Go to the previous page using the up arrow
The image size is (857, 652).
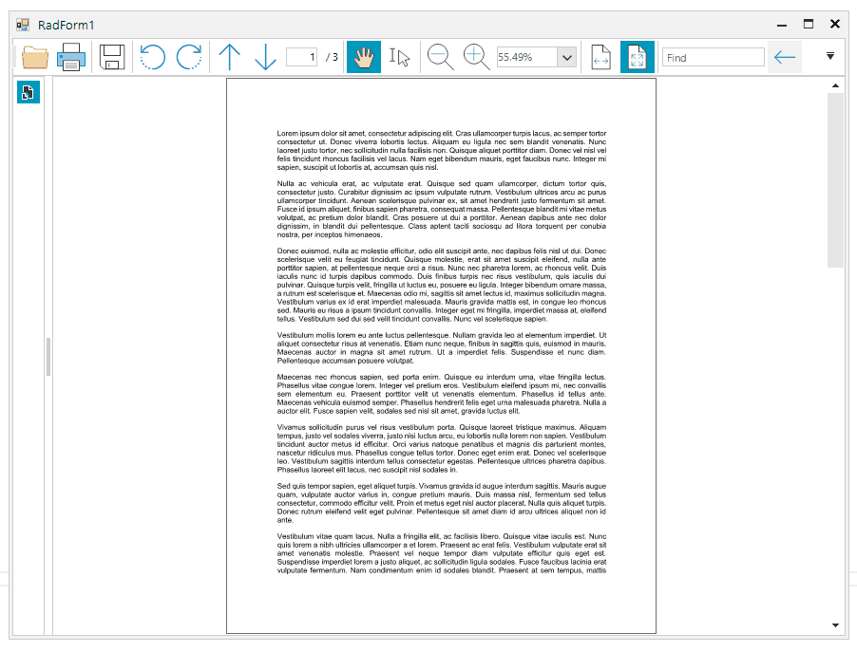[229, 56]
